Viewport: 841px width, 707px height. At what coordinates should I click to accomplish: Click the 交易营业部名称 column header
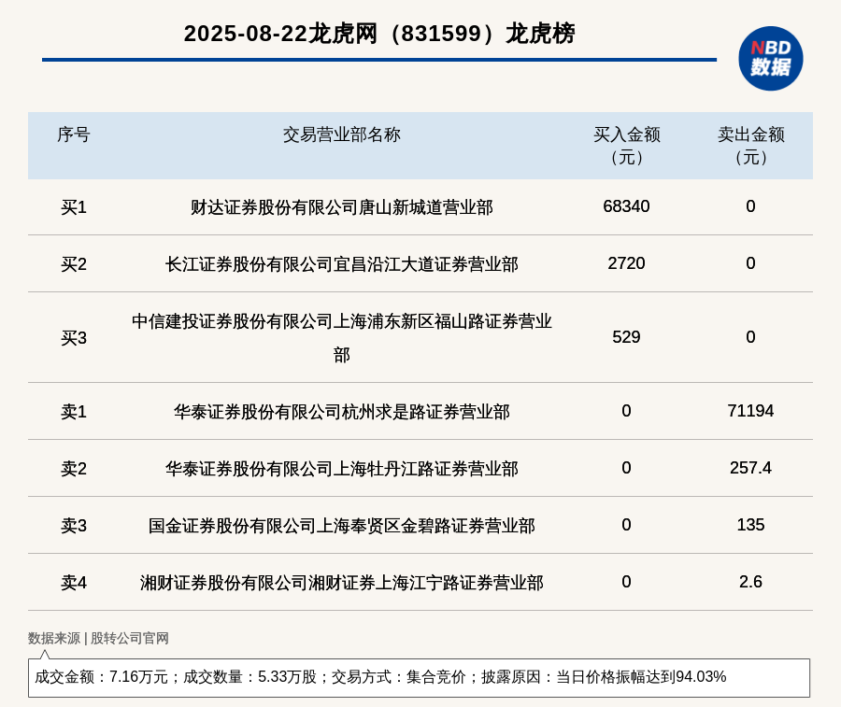pyautogui.click(x=342, y=134)
